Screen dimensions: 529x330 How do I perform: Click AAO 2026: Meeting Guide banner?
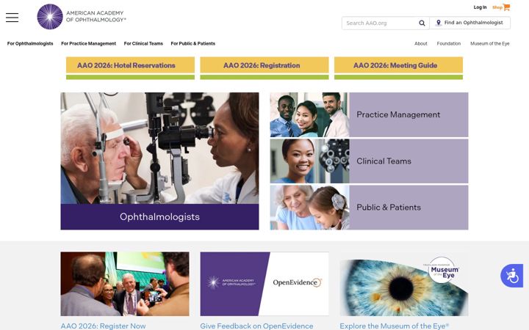[398, 68]
